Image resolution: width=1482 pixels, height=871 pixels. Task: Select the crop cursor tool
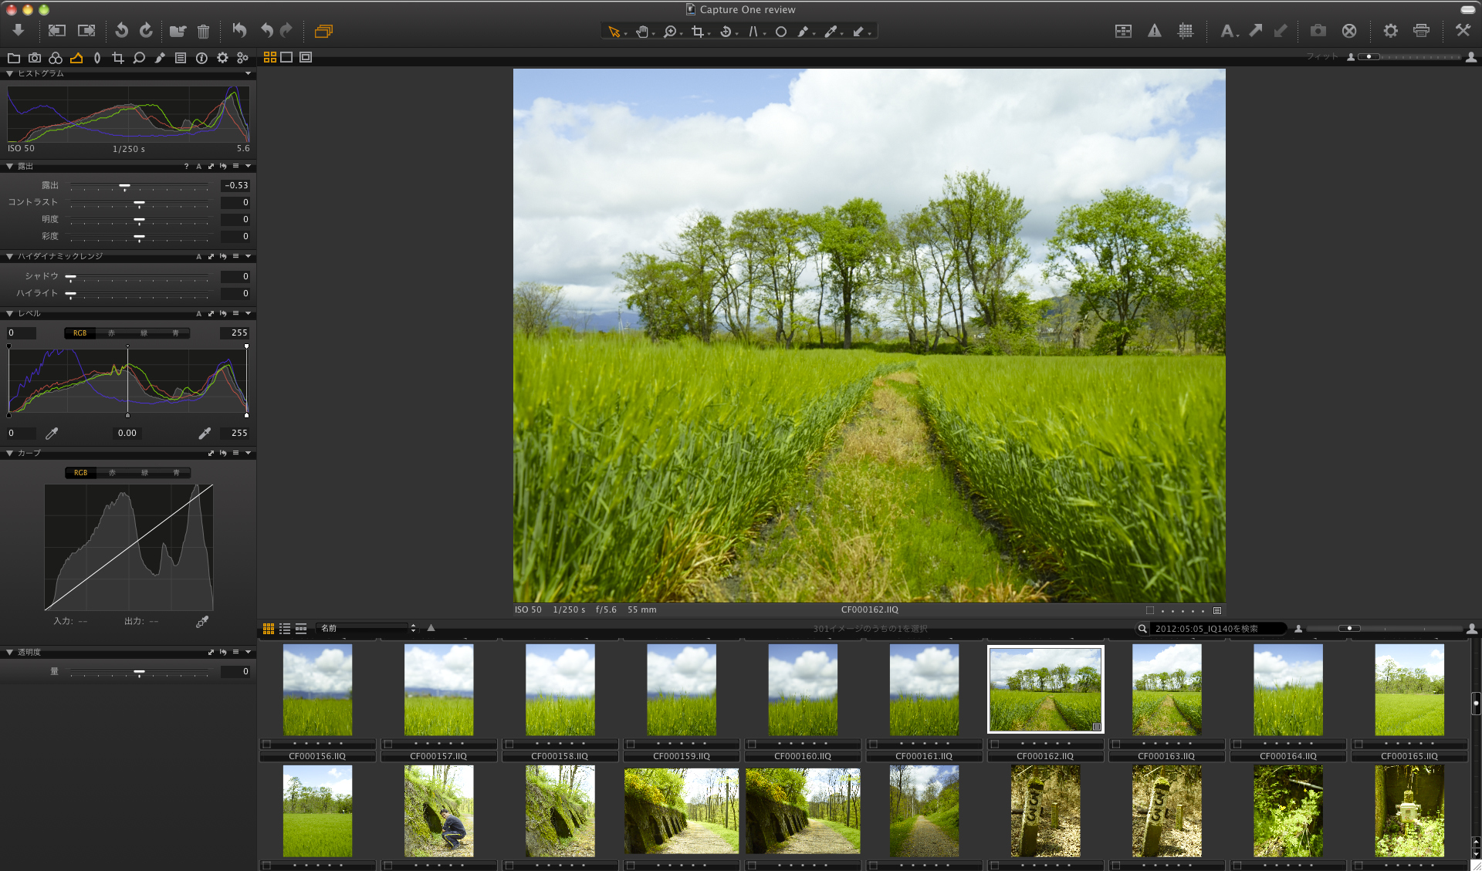(x=698, y=32)
